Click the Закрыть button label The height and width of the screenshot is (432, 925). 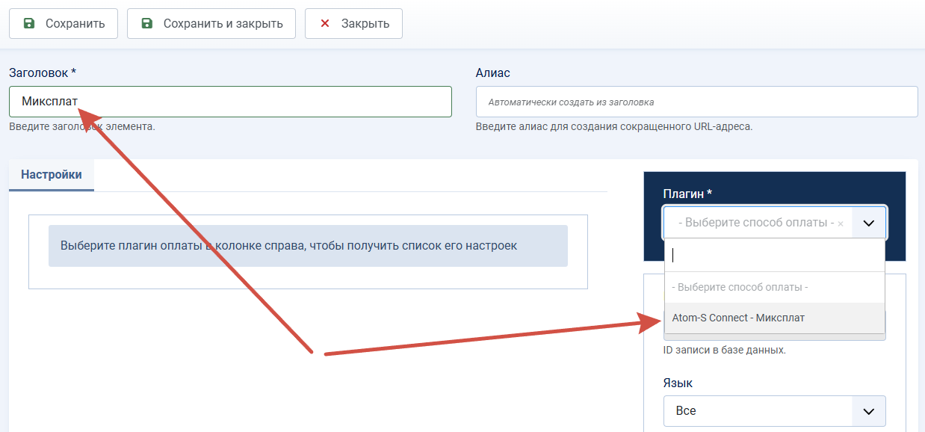(x=365, y=23)
